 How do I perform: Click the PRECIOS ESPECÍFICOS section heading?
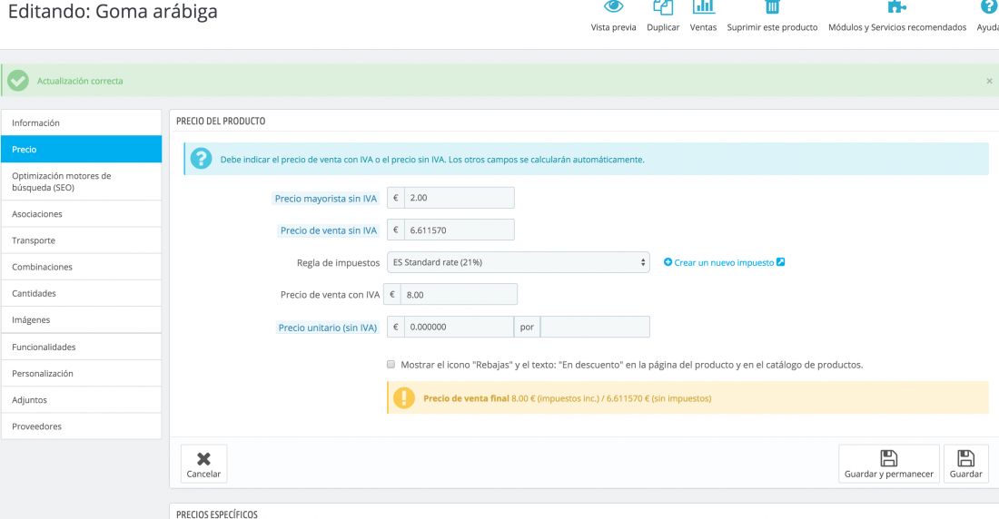217,514
